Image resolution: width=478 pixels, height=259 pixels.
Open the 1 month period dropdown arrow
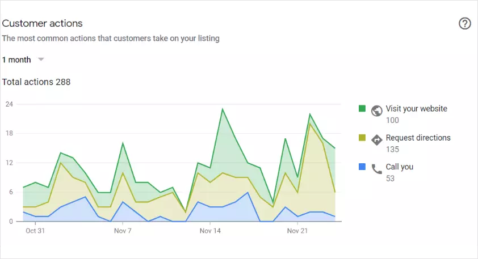40,60
